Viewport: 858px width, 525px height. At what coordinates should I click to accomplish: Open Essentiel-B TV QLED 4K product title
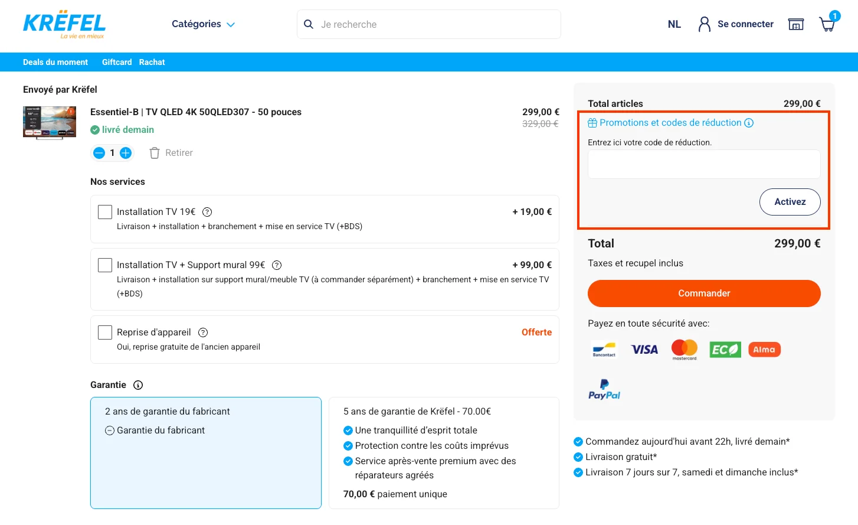[x=196, y=112]
